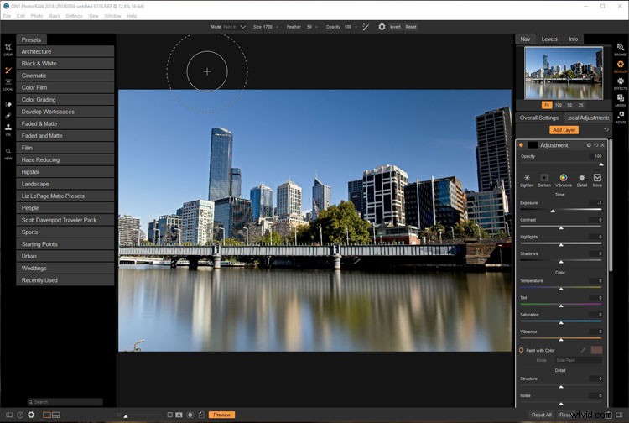Delete the Adjustment layer with X icon
The width and height of the screenshot is (629, 423).
pyautogui.click(x=602, y=145)
